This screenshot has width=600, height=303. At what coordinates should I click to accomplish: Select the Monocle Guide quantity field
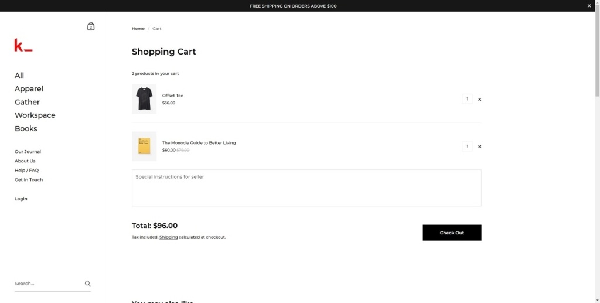click(x=467, y=146)
